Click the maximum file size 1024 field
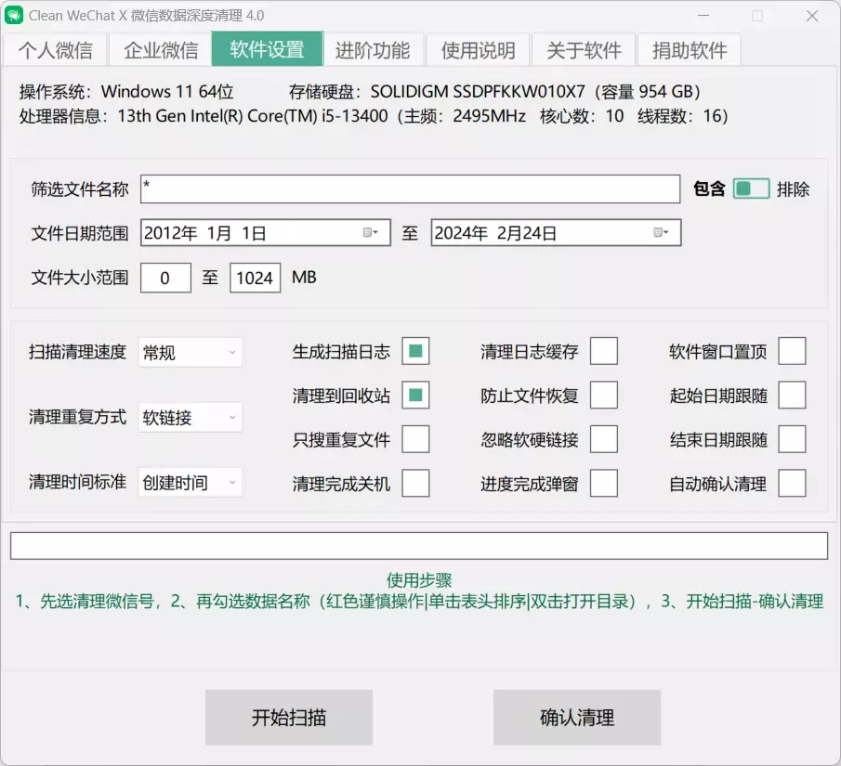Image resolution: width=841 pixels, height=766 pixels. pyautogui.click(x=255, y=278)
